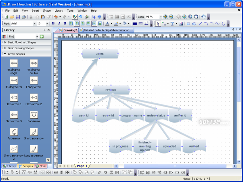Viewport: 243px width, 182px height.
Task: Apply fill color with bucket swatch
Action: (x=125, y=24)
